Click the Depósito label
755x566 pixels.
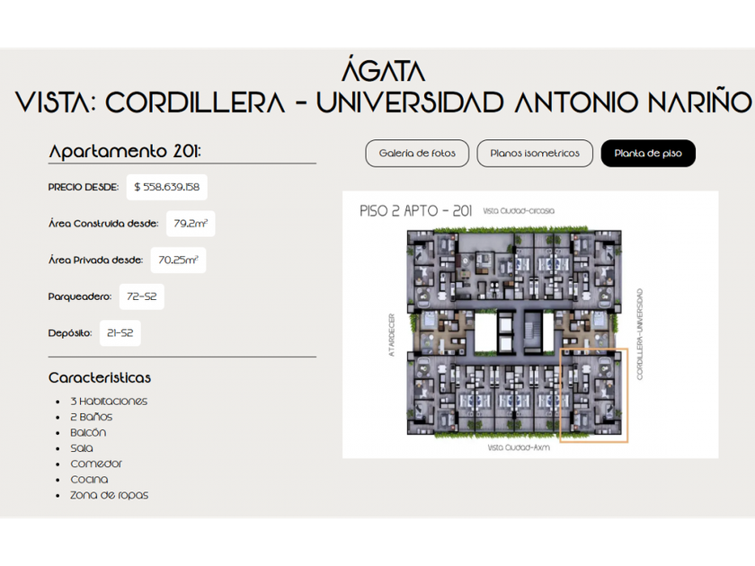click(x=70, y=333)
